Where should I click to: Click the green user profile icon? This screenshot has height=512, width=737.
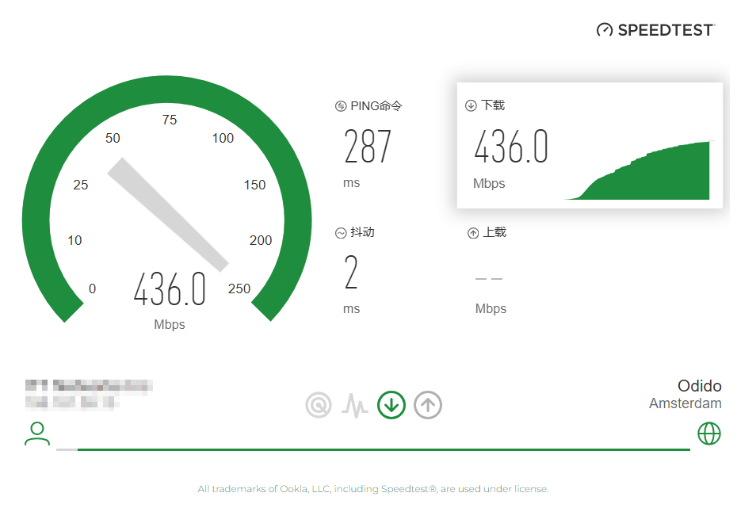tap(36, 433)
